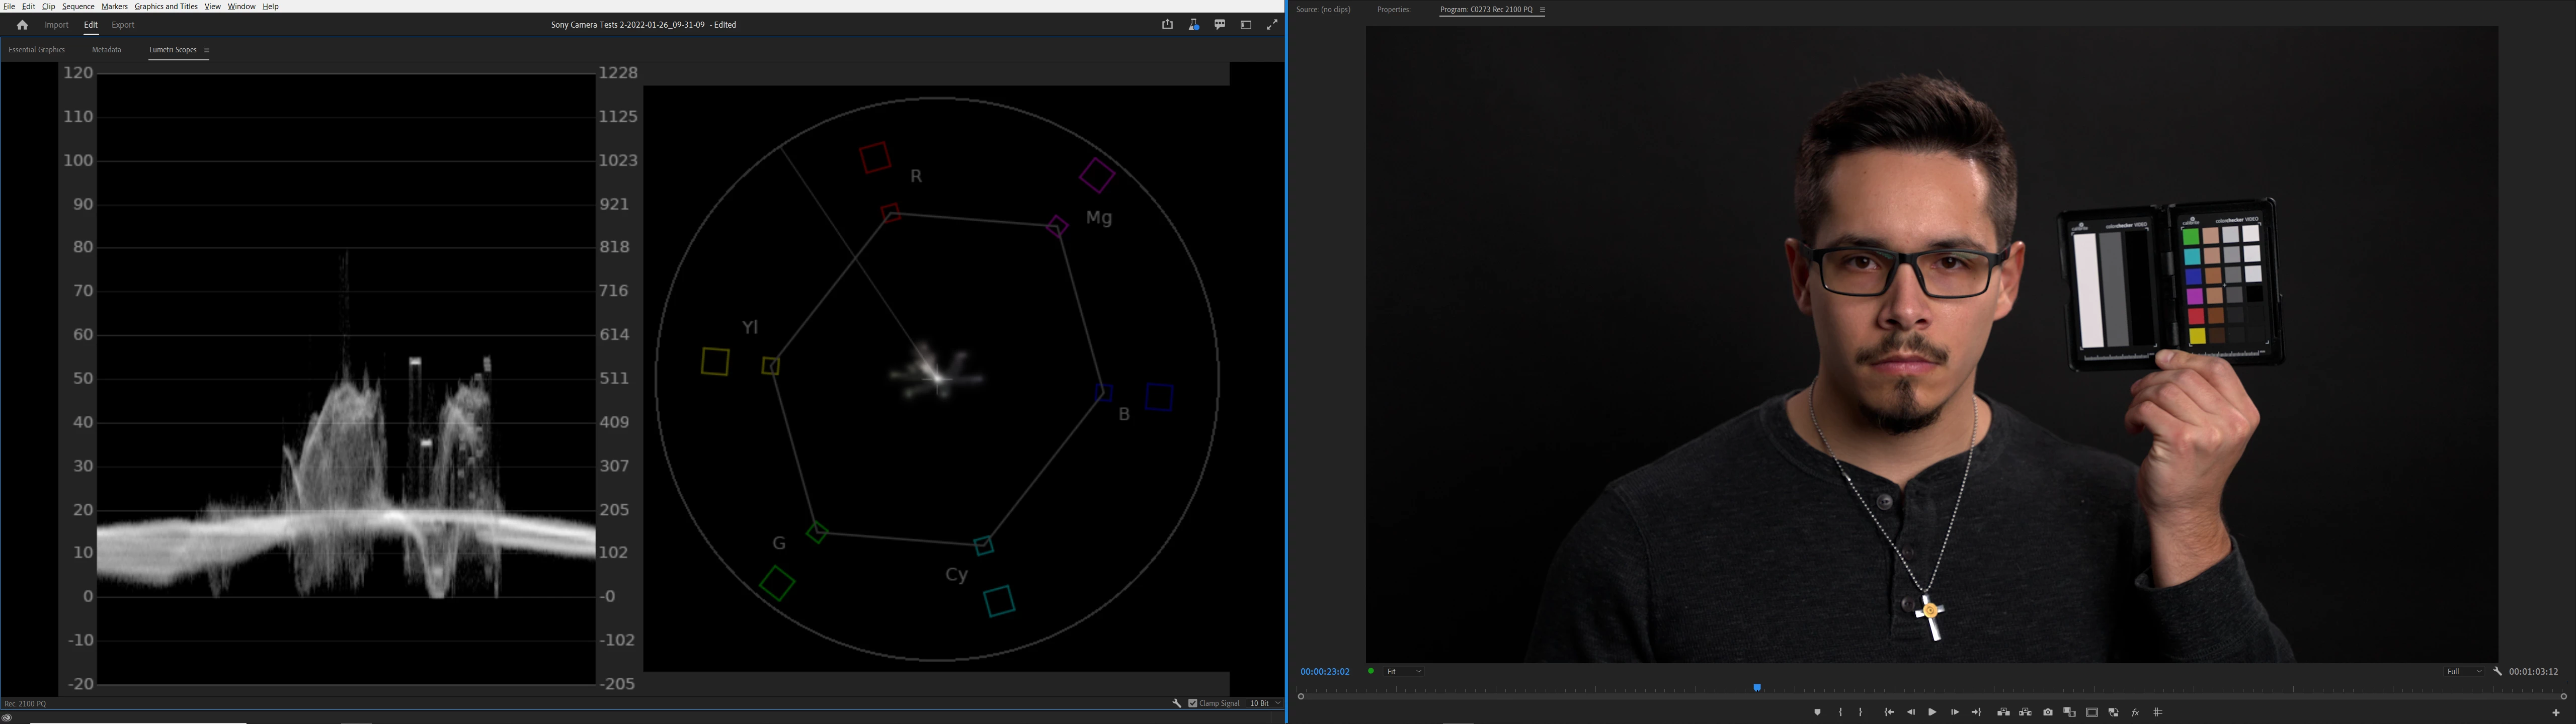Open the Sequence menu

pos(78,6)
